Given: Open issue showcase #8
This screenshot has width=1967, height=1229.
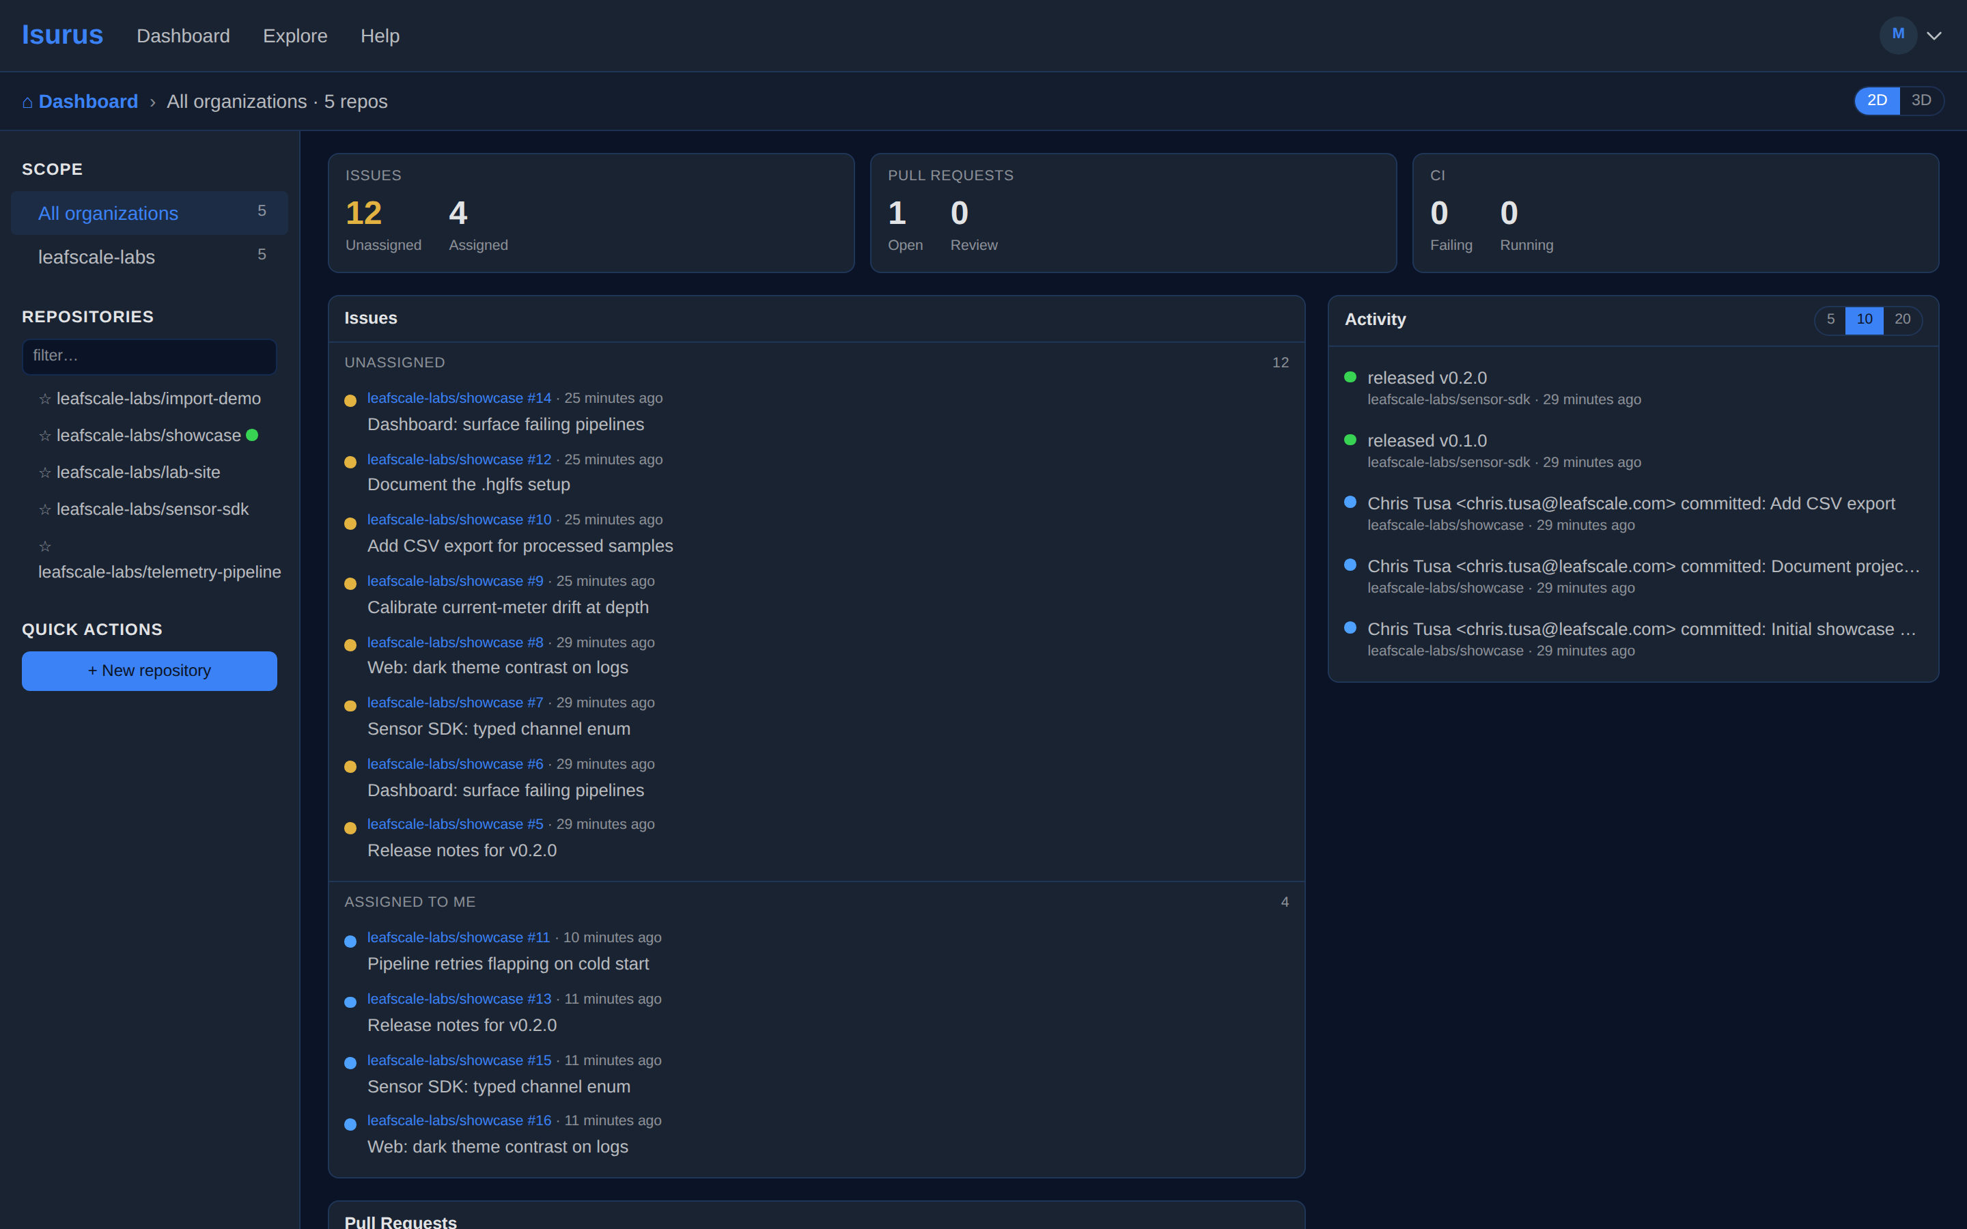Looking at the screenshot, I should click(x=455, y=642).
